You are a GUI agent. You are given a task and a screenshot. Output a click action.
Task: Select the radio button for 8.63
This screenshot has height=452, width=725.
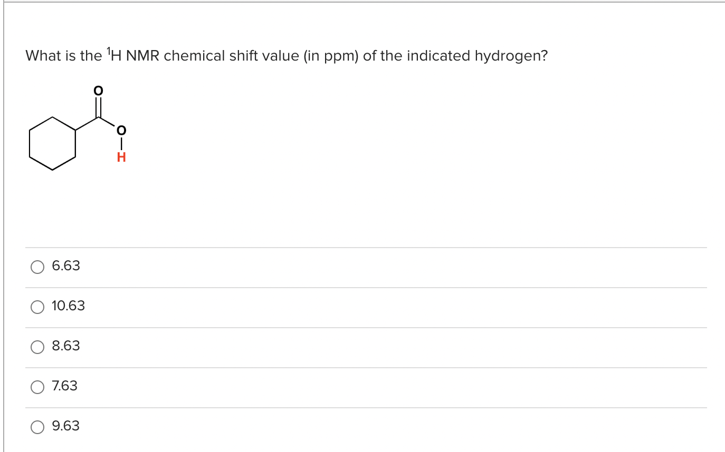(x=37, y=347)
